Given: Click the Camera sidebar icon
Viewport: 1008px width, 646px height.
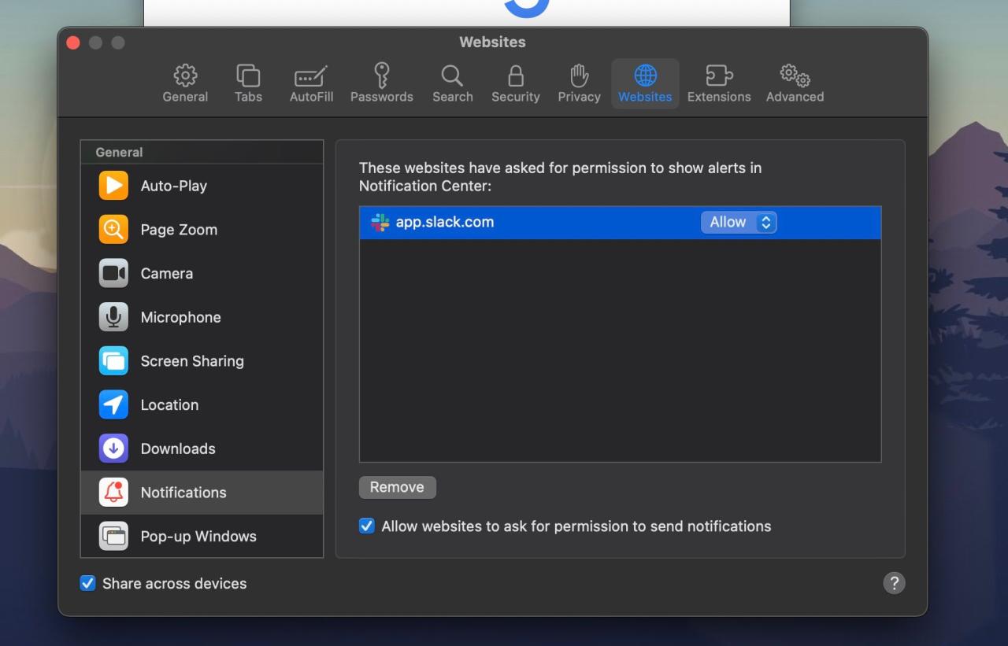Looking at the screenshot, I should click(113, 273).
